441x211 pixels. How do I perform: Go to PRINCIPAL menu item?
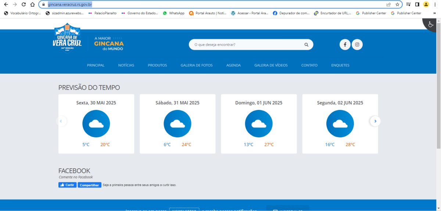pos(96,65)
